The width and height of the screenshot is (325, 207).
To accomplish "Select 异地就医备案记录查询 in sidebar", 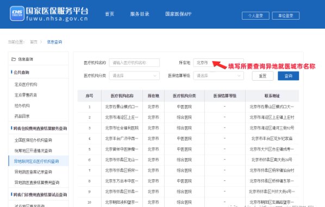I will 33,172.
